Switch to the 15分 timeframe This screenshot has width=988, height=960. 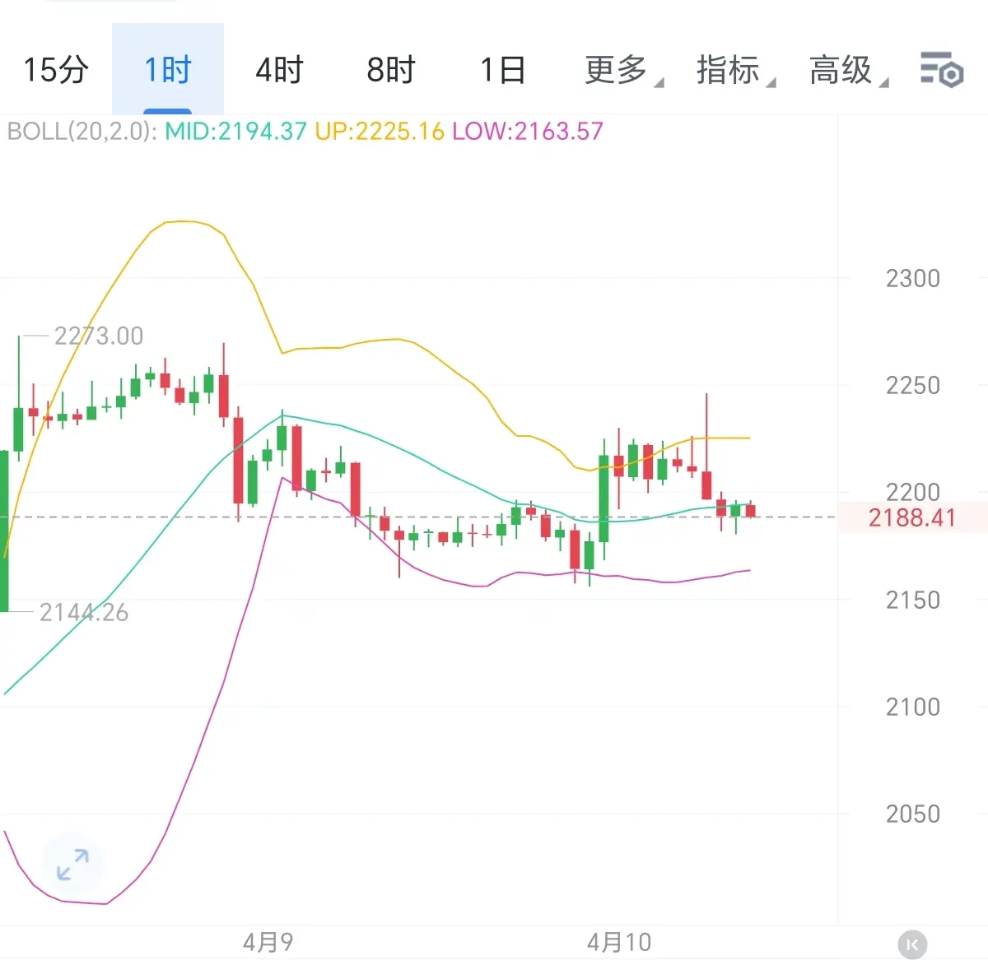[55, 70]
